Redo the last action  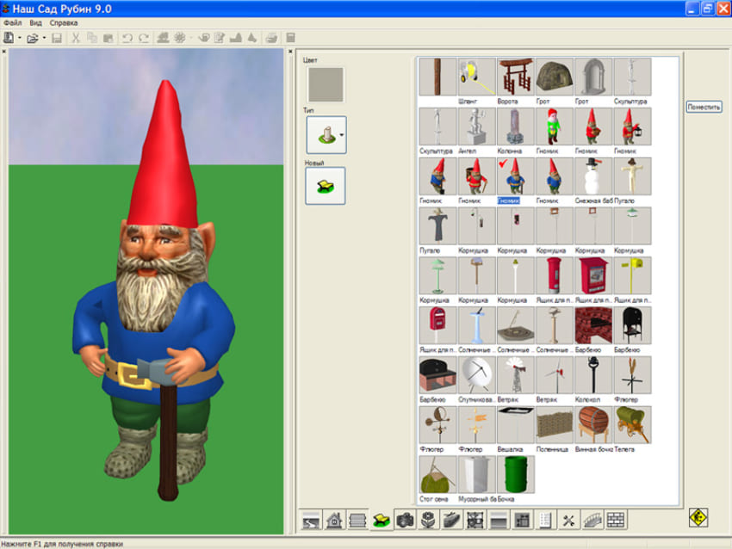pos(144,38)
